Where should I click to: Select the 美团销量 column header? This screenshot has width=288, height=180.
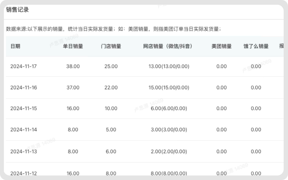[x=221, y=46]
